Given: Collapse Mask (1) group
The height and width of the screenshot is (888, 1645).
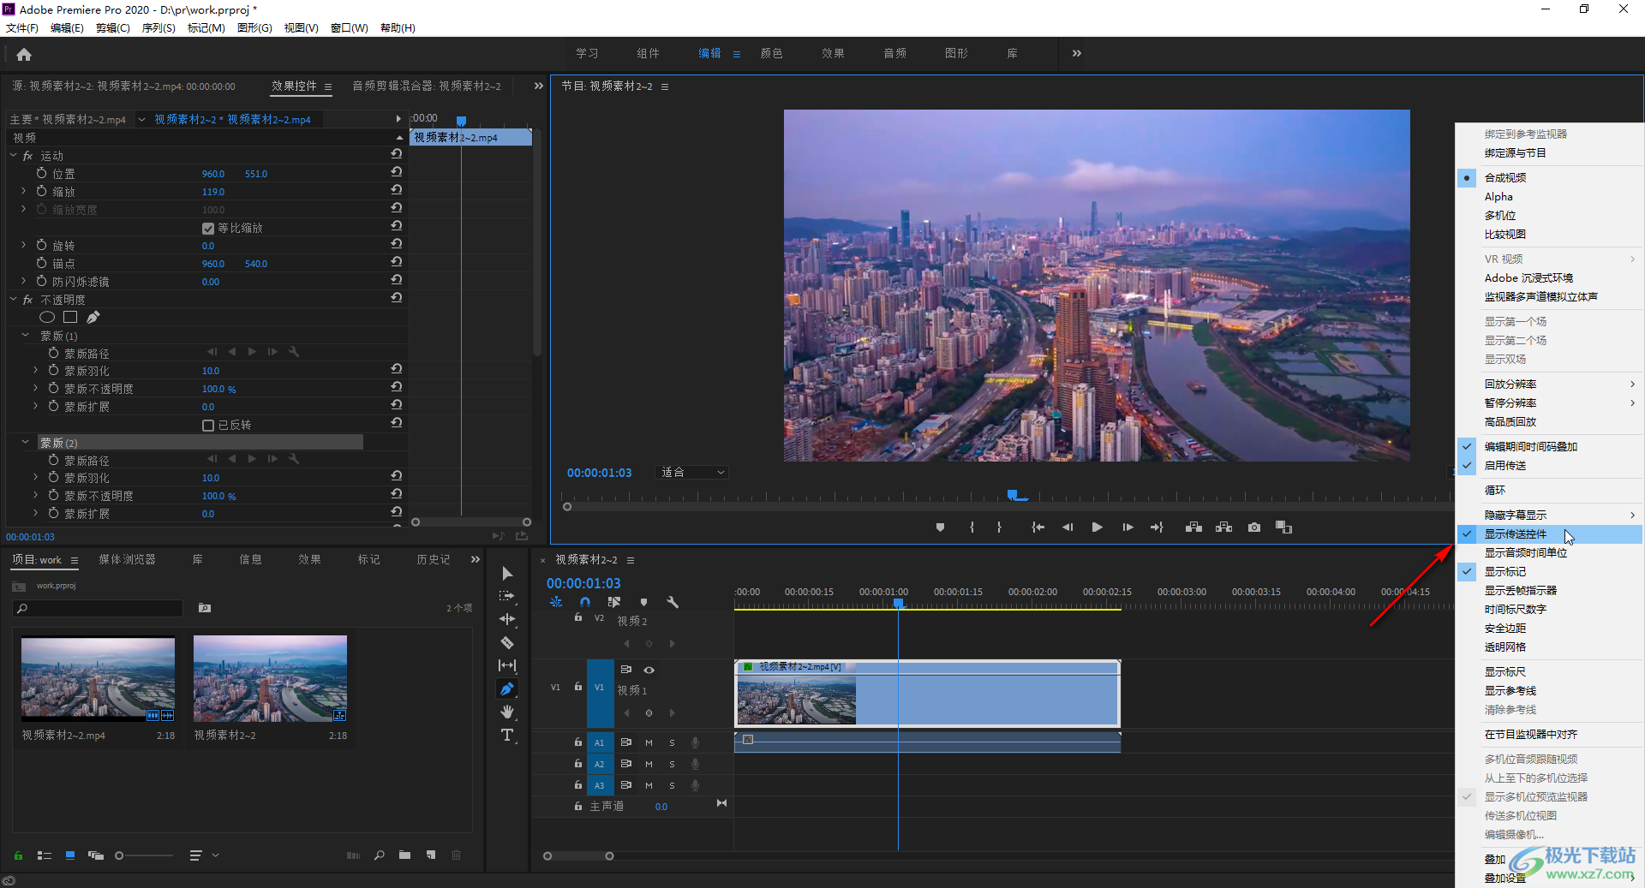Looking at the screenshot, I should tap(25, 336).
